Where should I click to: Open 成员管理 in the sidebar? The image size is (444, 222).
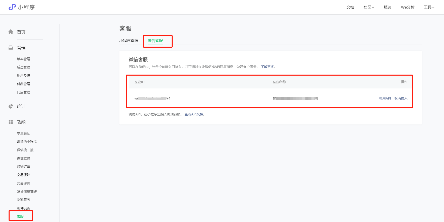point(23,67)
